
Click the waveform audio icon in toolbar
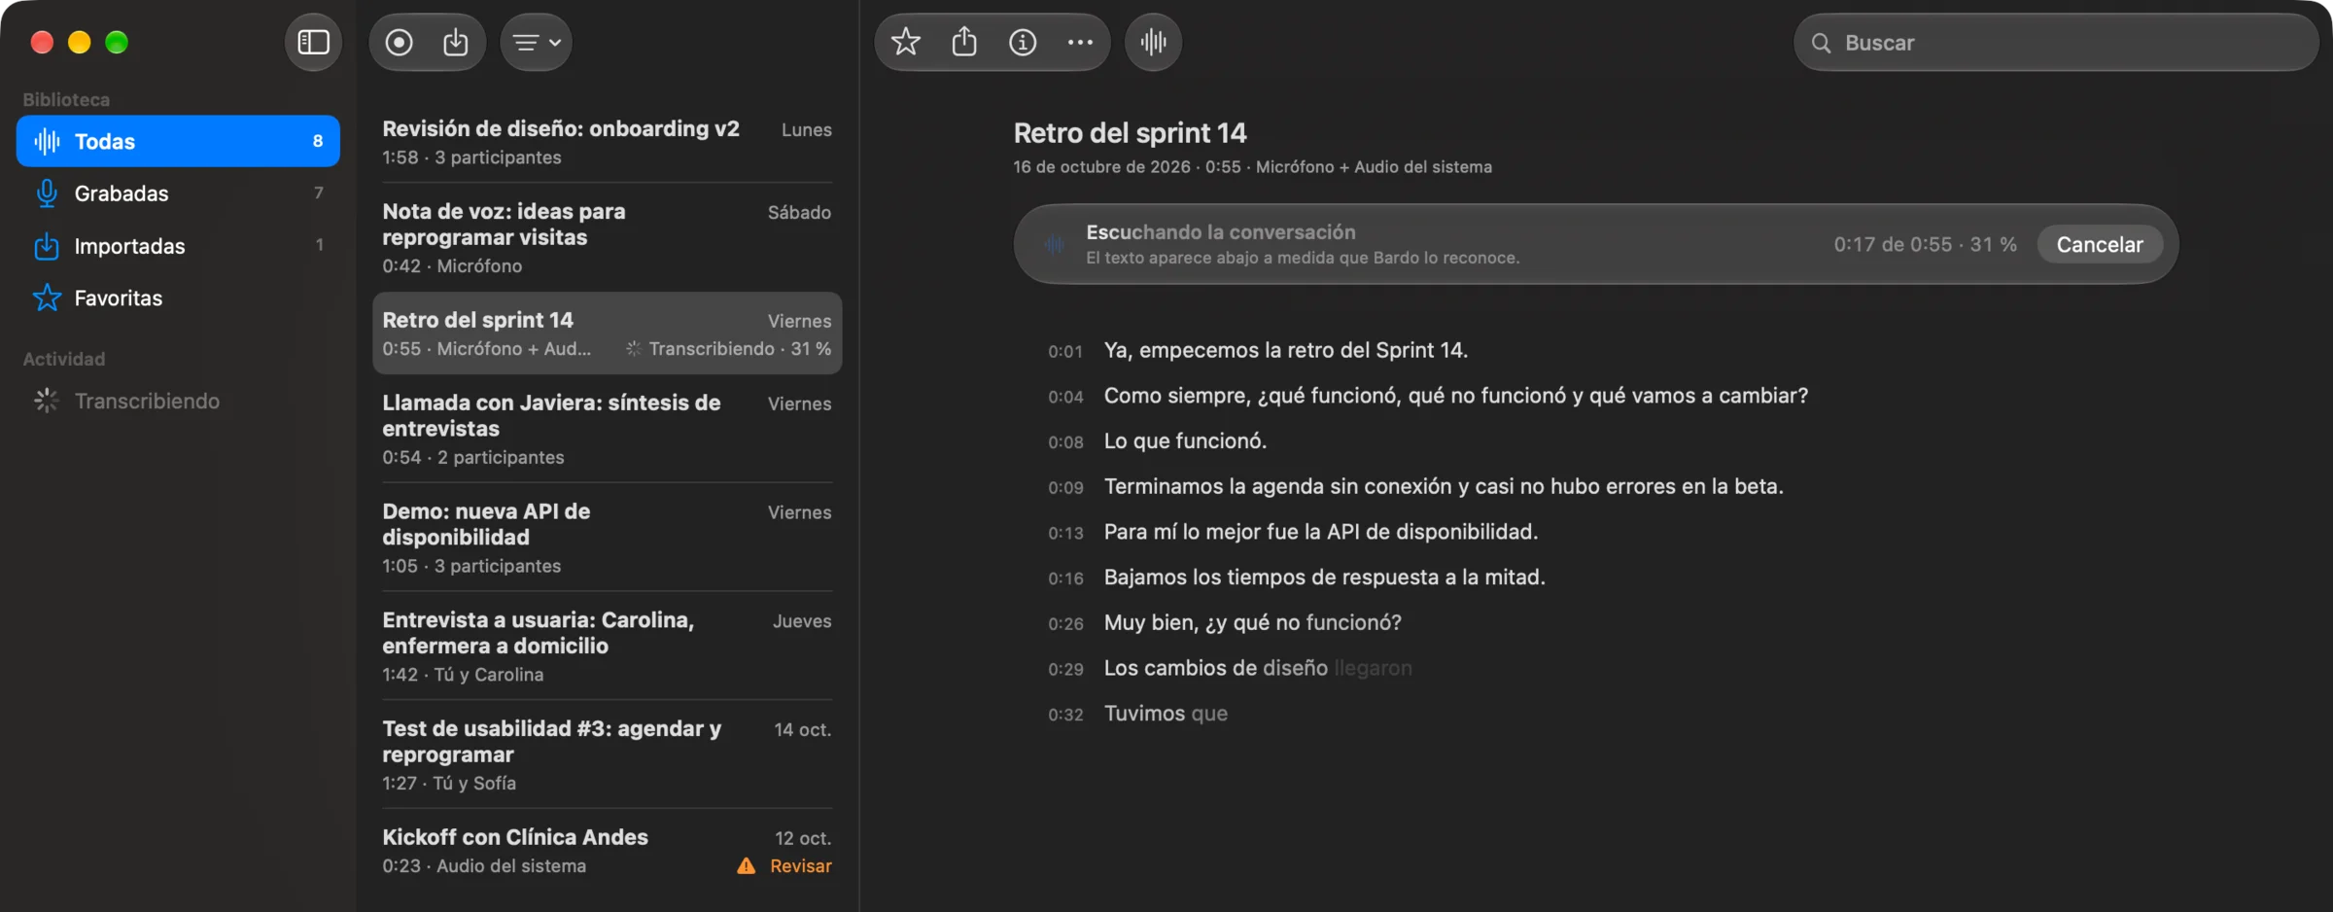point(1153,42)
